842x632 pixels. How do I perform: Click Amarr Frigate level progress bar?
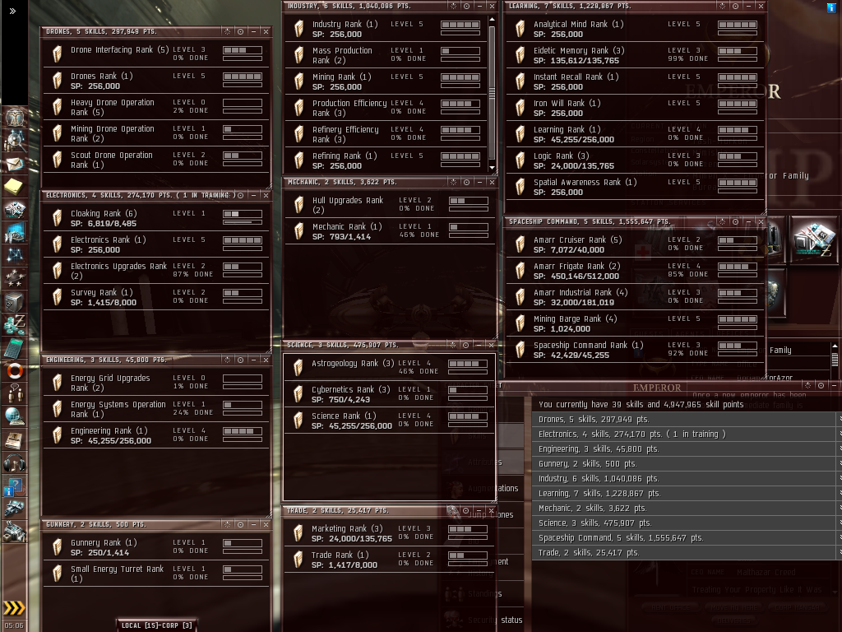(738, 267)
